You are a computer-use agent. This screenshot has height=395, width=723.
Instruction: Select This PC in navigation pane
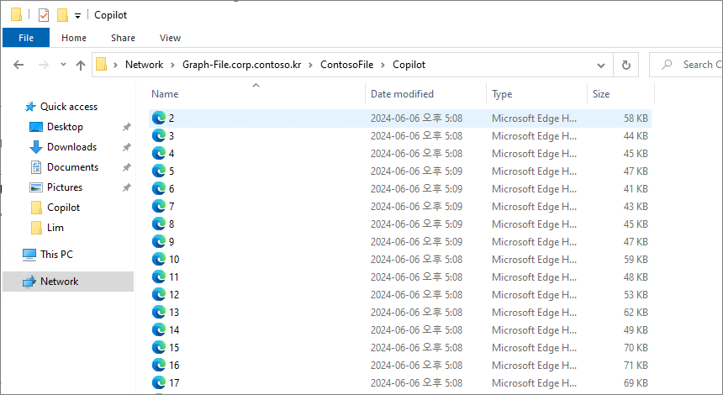56,255
